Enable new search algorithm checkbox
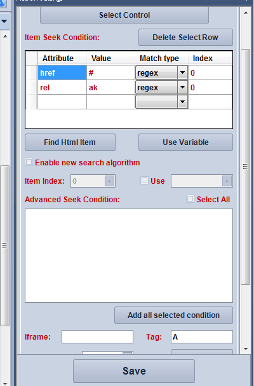The width and height of the screenshot is (254, 386). point(29,162)
